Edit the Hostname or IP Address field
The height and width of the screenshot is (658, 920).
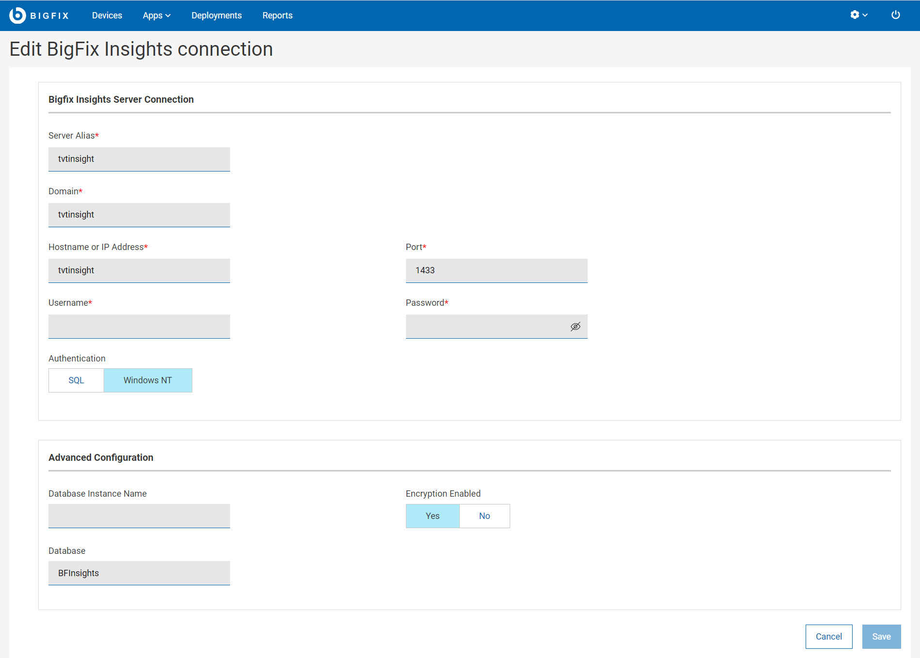139,271
